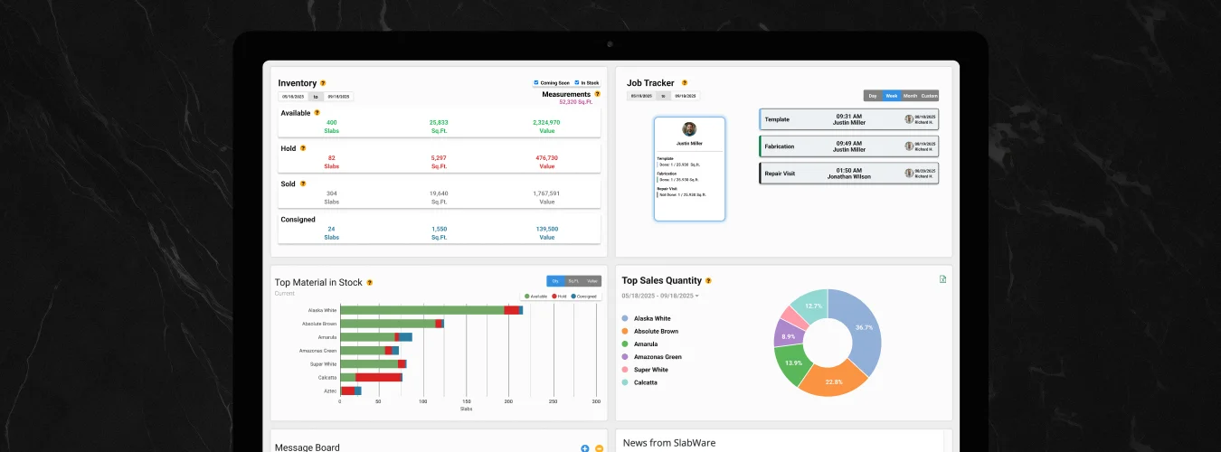Click Richard H. avatar on Fabrication job row

(909, 146)
